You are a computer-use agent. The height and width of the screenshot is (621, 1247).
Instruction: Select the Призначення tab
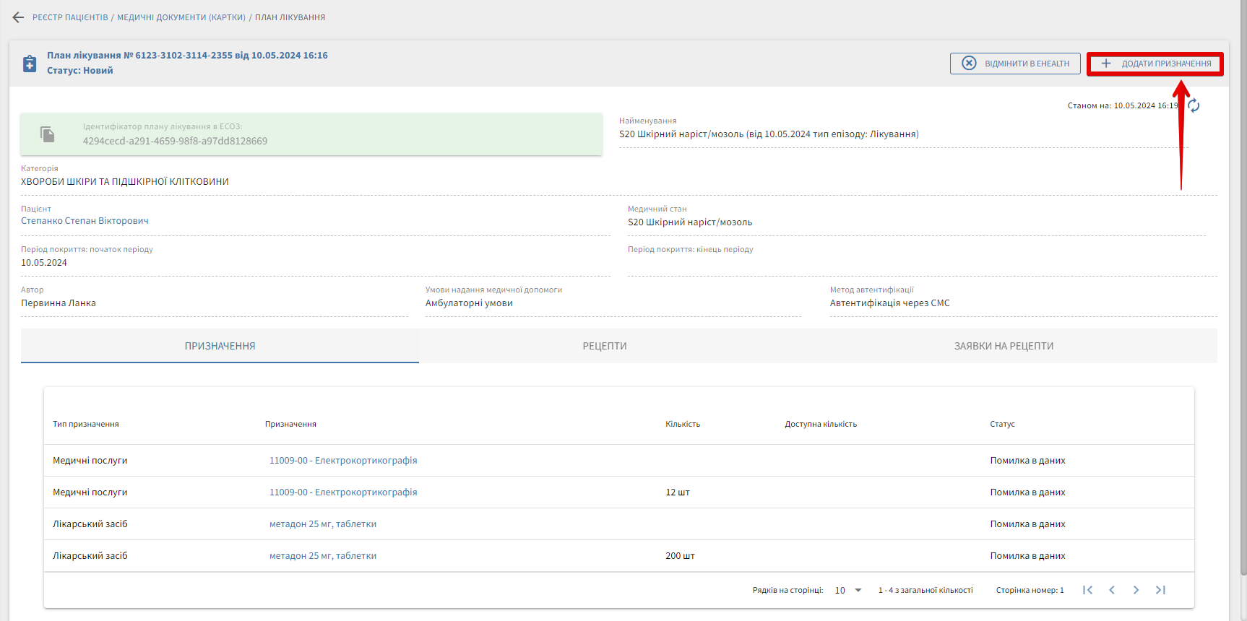220,346
